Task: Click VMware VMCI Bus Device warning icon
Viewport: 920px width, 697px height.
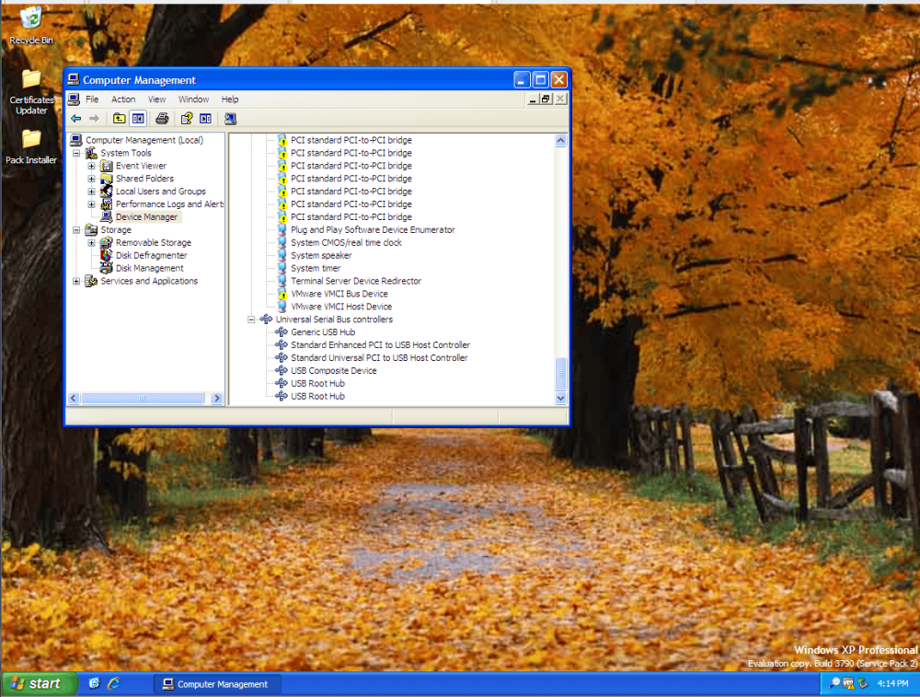Action: click(x=282, y=294)
